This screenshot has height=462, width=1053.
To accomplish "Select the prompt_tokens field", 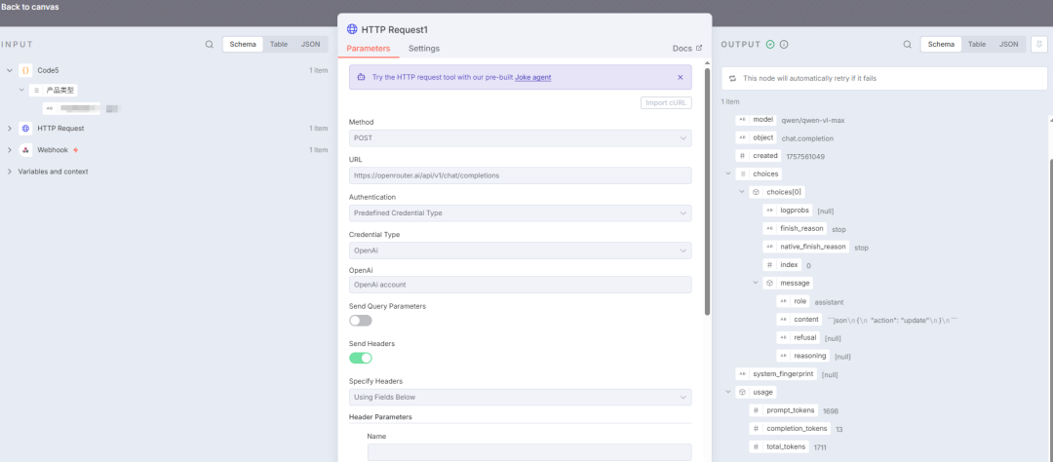I will tap(784, 409).
